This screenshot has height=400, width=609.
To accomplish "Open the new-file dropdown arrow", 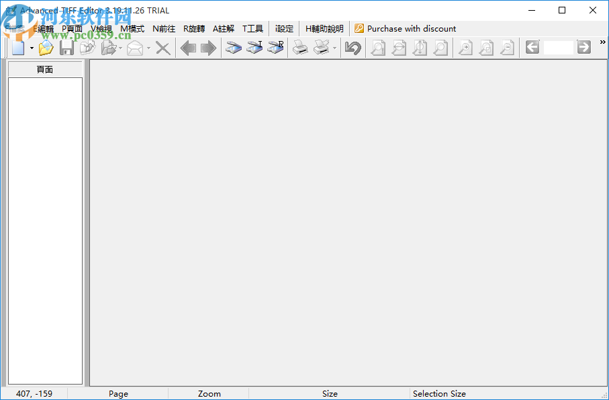I will [30, 48].
